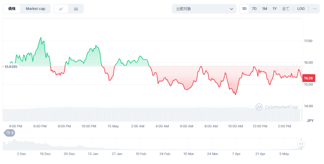The width and height of the screenshot is (324, 164).
Task: Expand compare dropdown via chevron arrow
Action: click(231, 9)
